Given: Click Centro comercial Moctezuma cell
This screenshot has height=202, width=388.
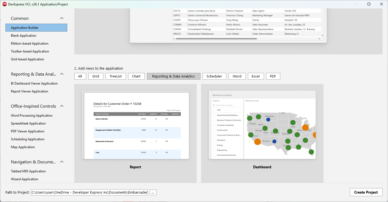Looking at the screenshot, I should pos(203,15).
